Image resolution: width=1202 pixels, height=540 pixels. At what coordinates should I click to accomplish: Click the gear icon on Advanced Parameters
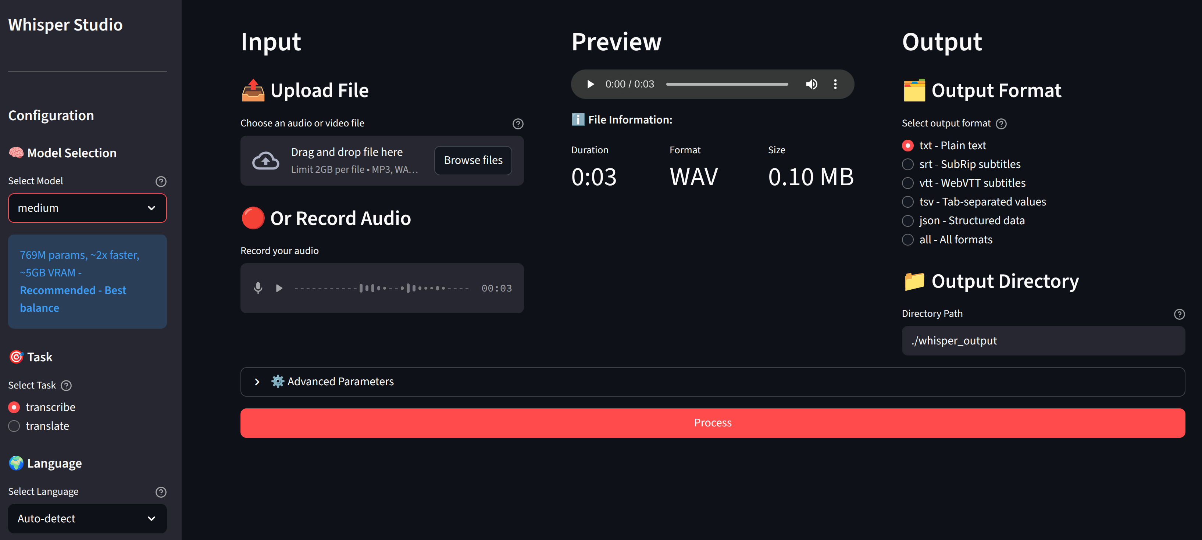tap(278, 382)
